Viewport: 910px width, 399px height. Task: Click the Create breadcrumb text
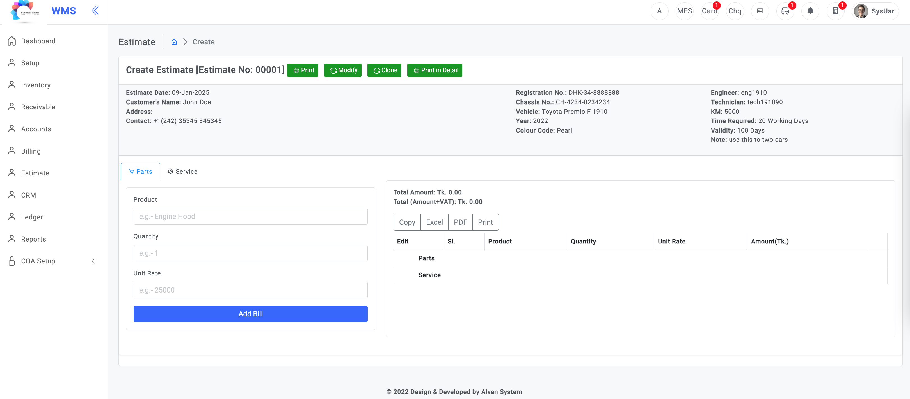(204, 42)
